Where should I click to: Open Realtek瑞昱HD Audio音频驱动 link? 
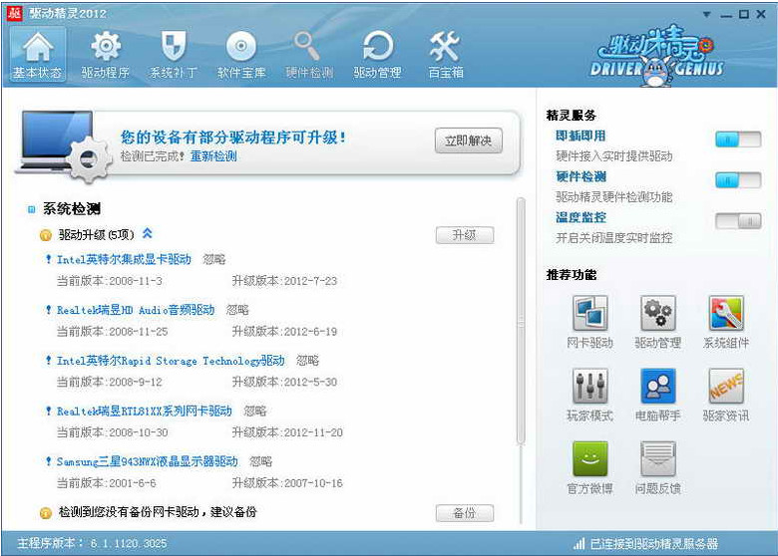click(136, 310)
